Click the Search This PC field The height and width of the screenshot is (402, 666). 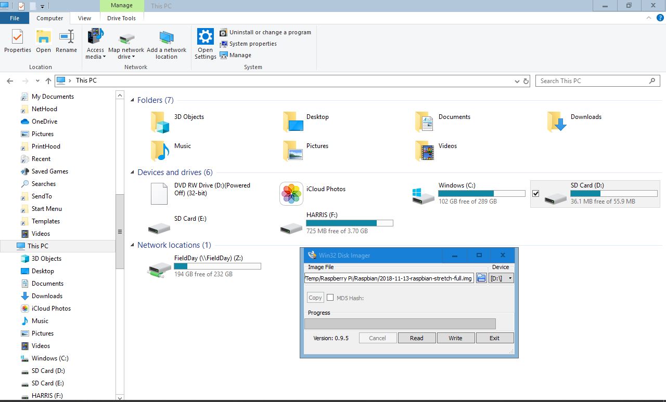click(x=598, y=81)
